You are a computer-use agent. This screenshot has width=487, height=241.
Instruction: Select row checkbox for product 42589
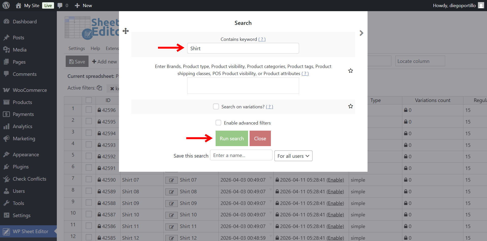tap(89, 191)
